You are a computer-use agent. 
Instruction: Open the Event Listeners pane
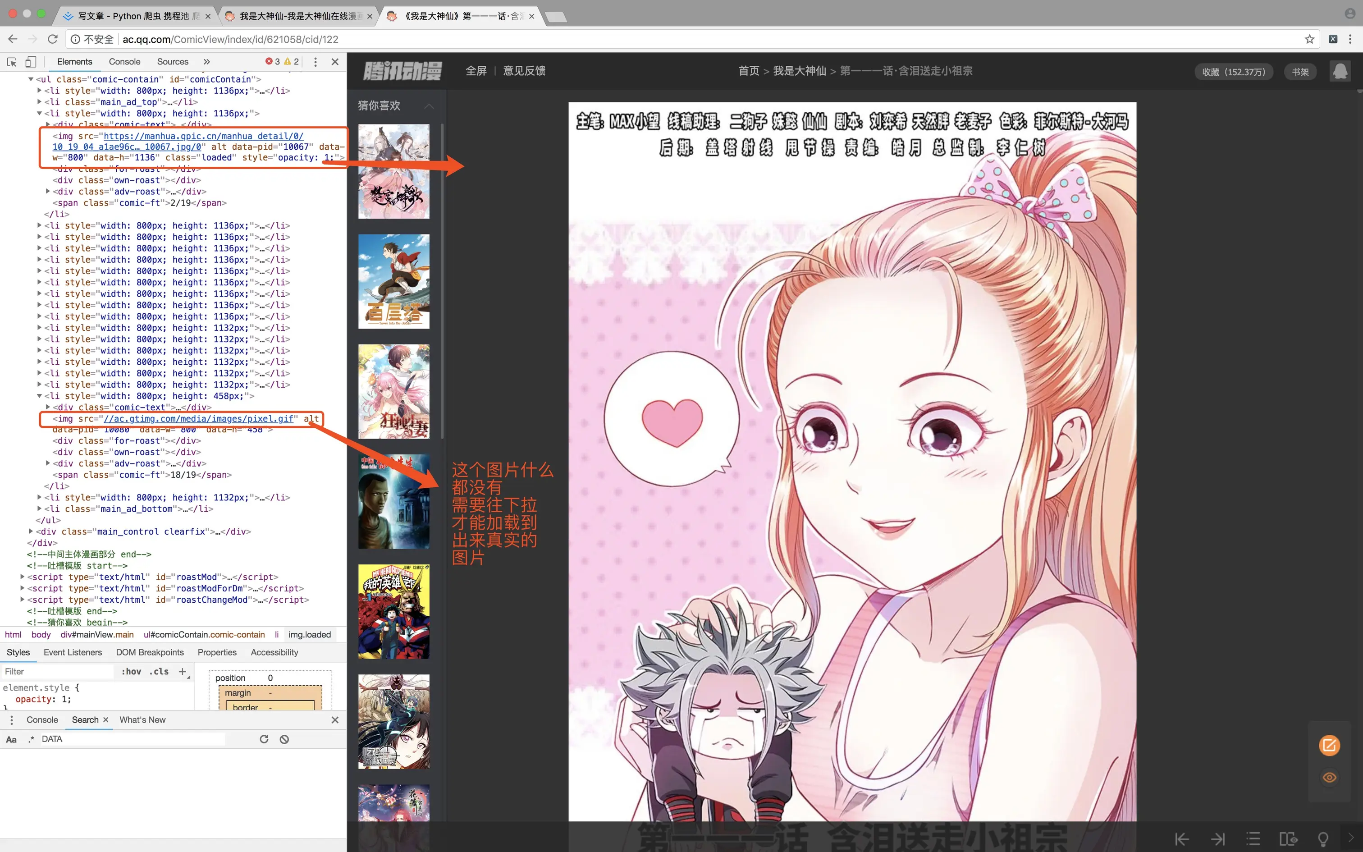pos(73,652)
